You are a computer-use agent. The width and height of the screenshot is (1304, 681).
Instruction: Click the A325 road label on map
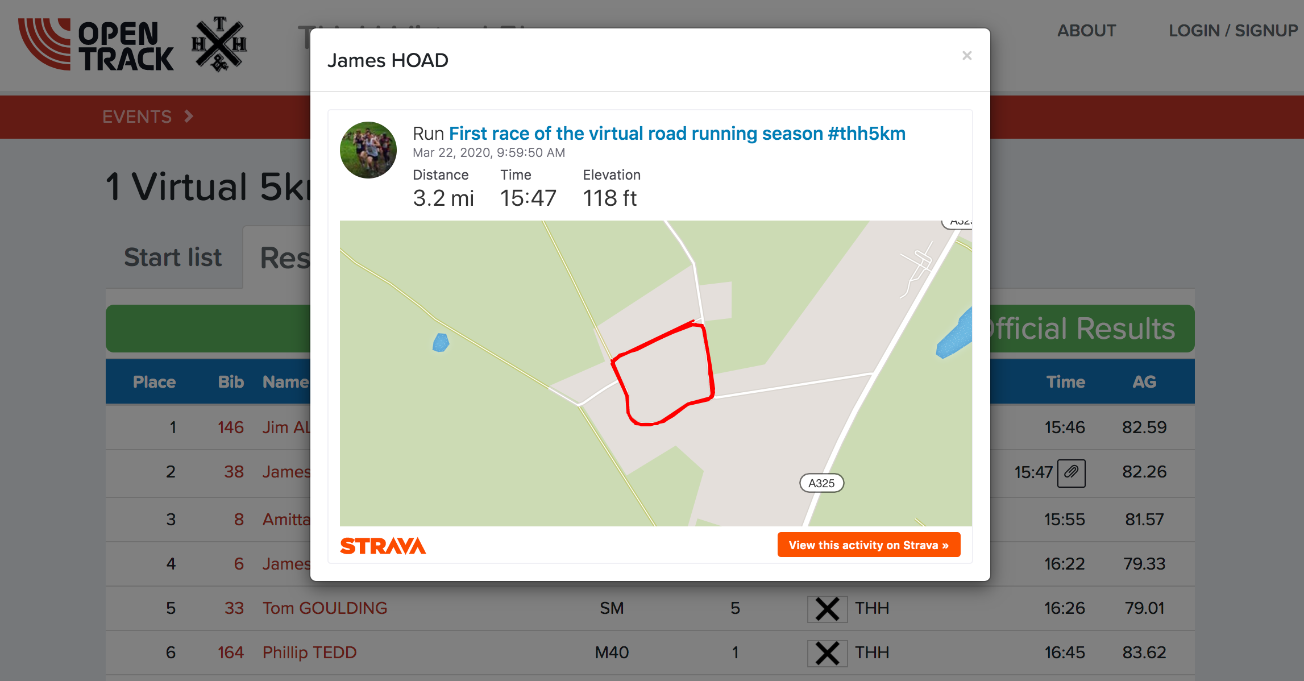coord(821,483)
